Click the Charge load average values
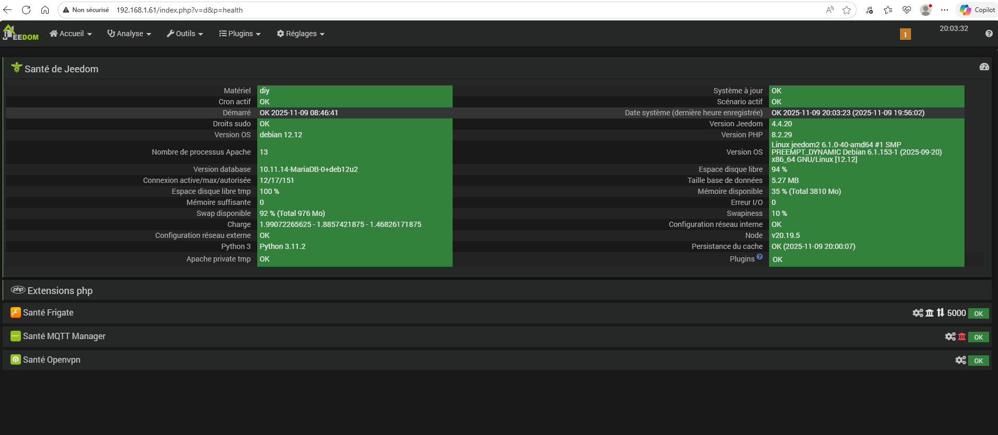The height and width of the screenshot is (435, 998). pos(341,224)
